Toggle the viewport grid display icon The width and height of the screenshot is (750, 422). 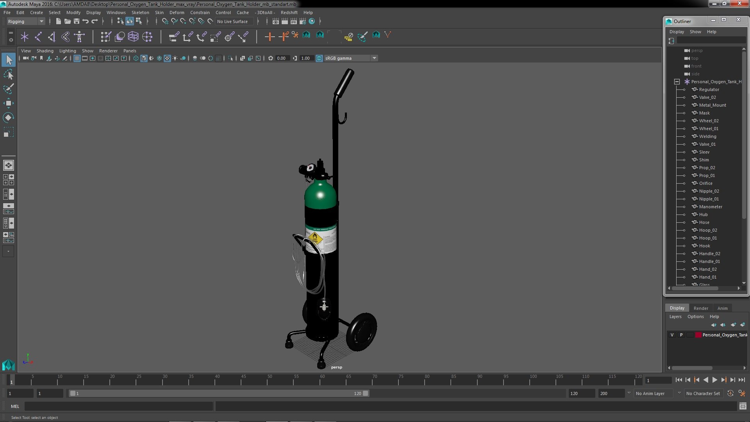point(77,58)
